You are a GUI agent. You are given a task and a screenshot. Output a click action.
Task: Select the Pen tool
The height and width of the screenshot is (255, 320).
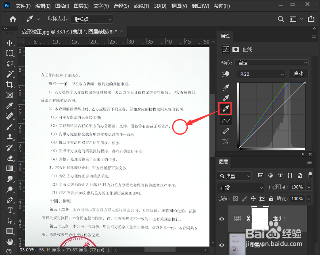10,200
